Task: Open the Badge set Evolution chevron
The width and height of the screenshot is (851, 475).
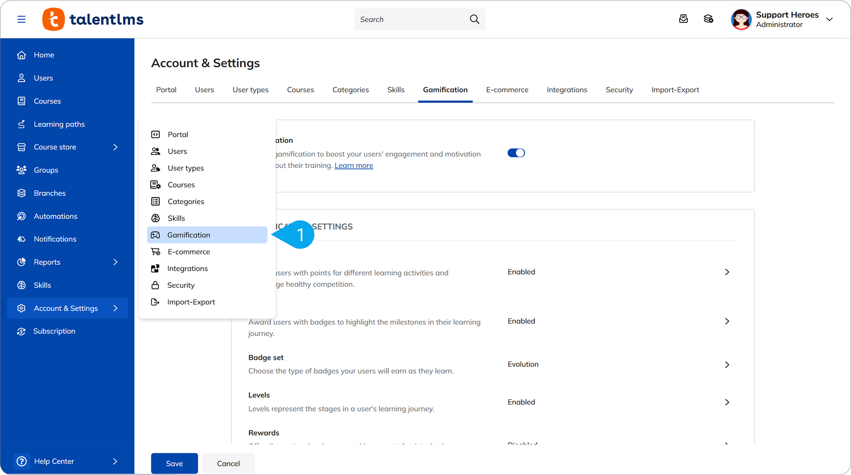Action: 727,365
